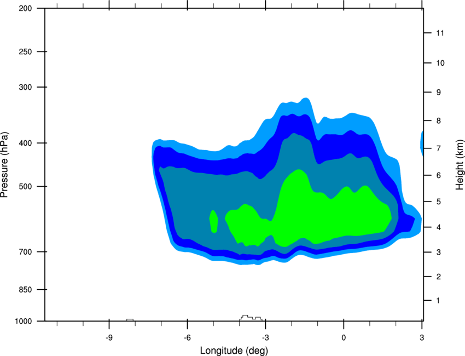
Task: Click the 'Longitude (deg)' axis title
Action: [234, 351]
